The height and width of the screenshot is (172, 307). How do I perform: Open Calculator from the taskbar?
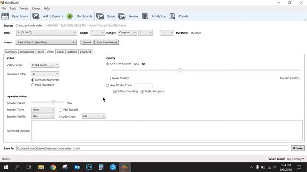(101, 167)
